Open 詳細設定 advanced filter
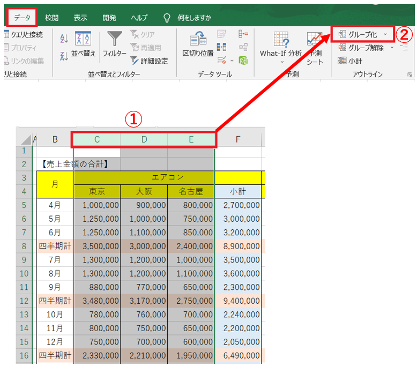 (149, 61)
